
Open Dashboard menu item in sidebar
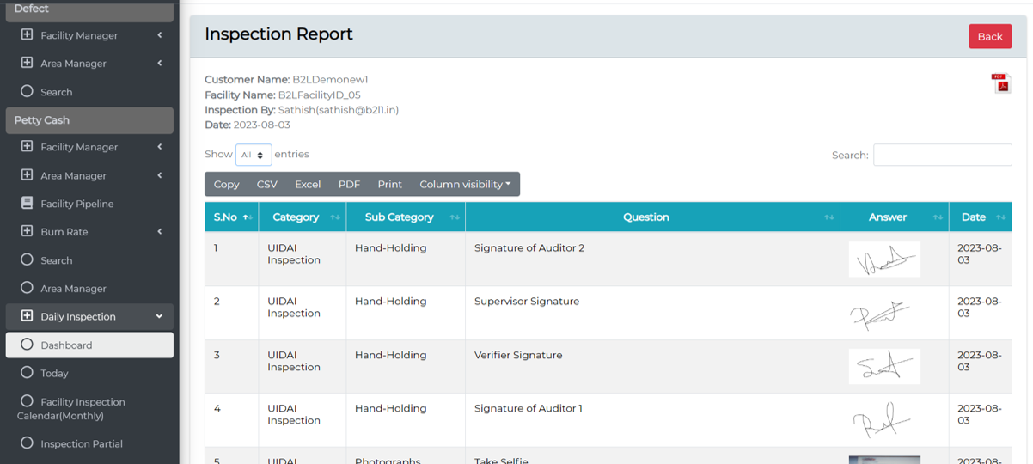click(x=66, y=345)
